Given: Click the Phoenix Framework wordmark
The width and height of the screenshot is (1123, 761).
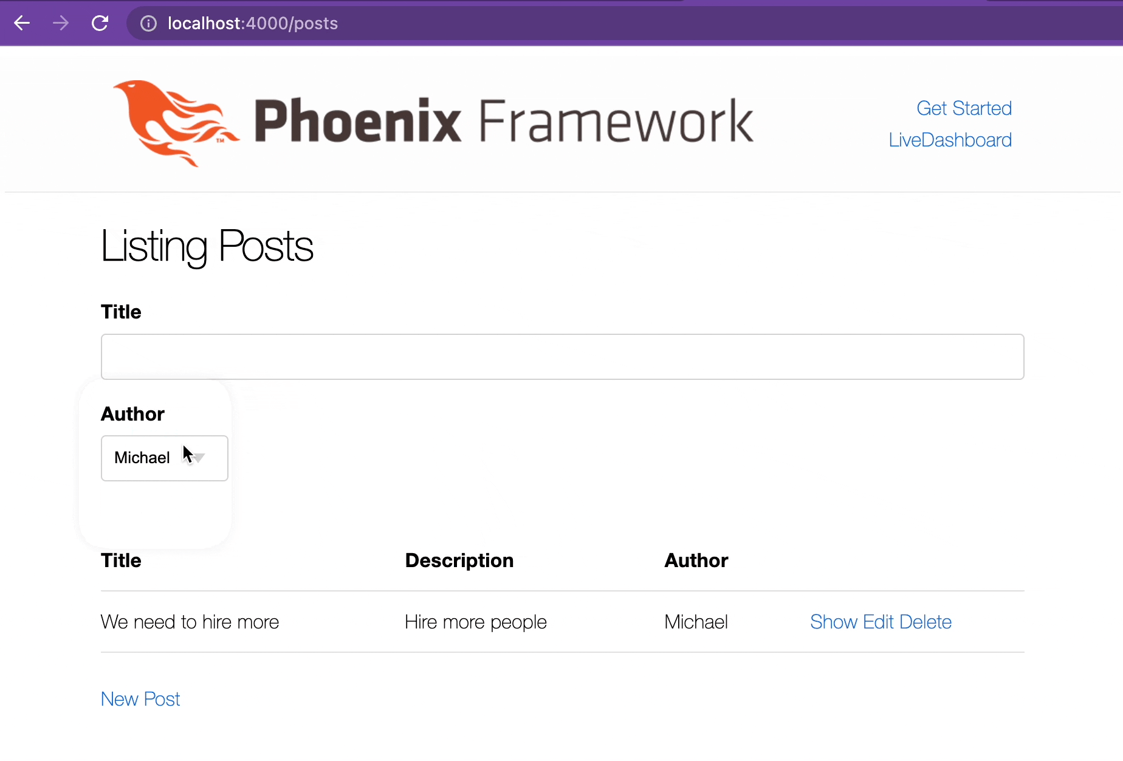Looking at the screenshot, I should coord(503,122).
